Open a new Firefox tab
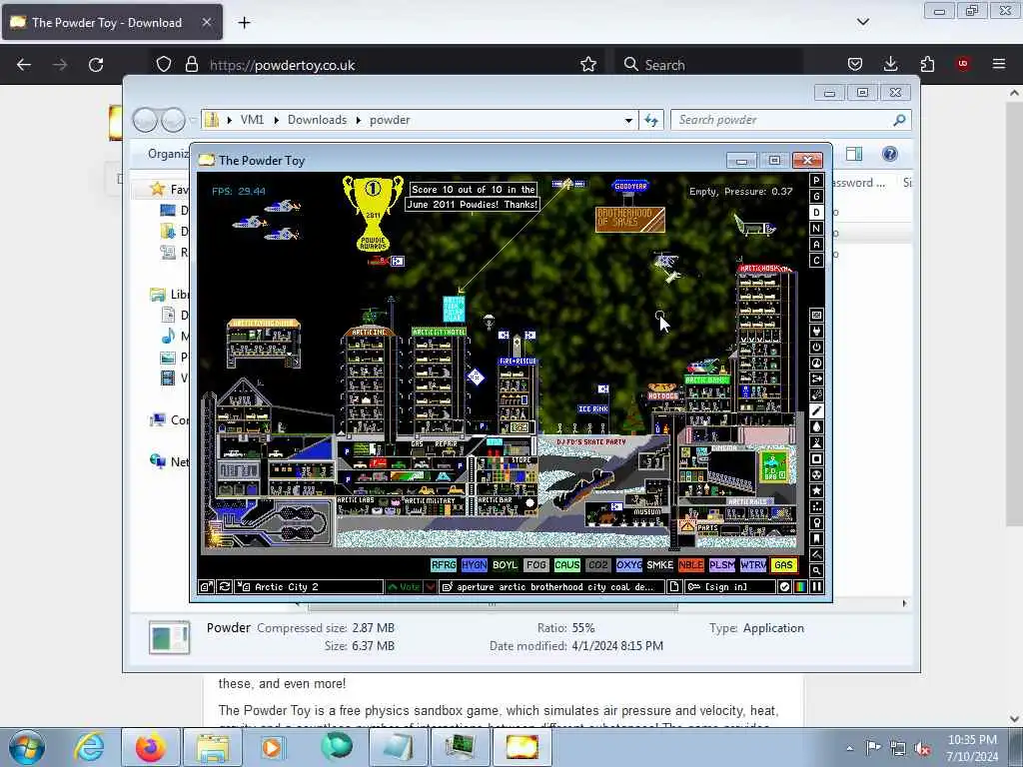The image size is (1023, 767). 244,22
